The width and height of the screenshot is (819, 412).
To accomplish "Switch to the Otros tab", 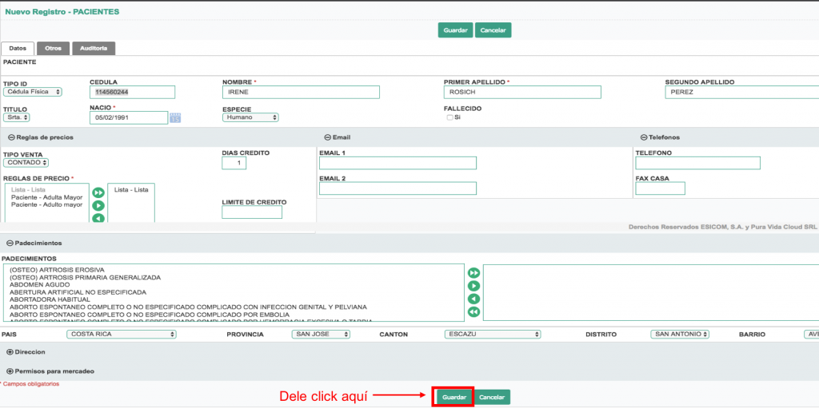I will click(54, 49).
